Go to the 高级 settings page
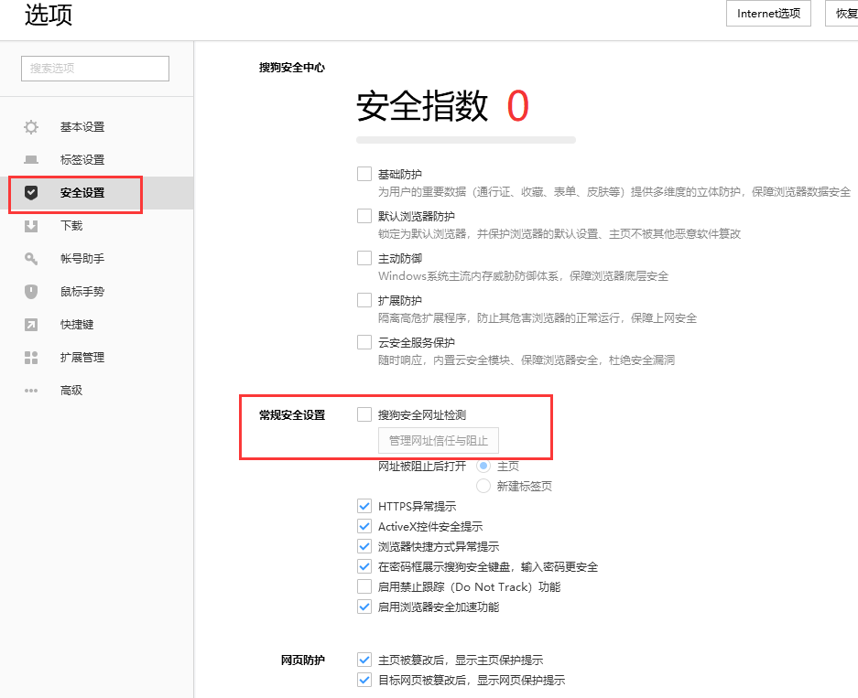The width and height of the screenshot is (858, 698). 71,391
